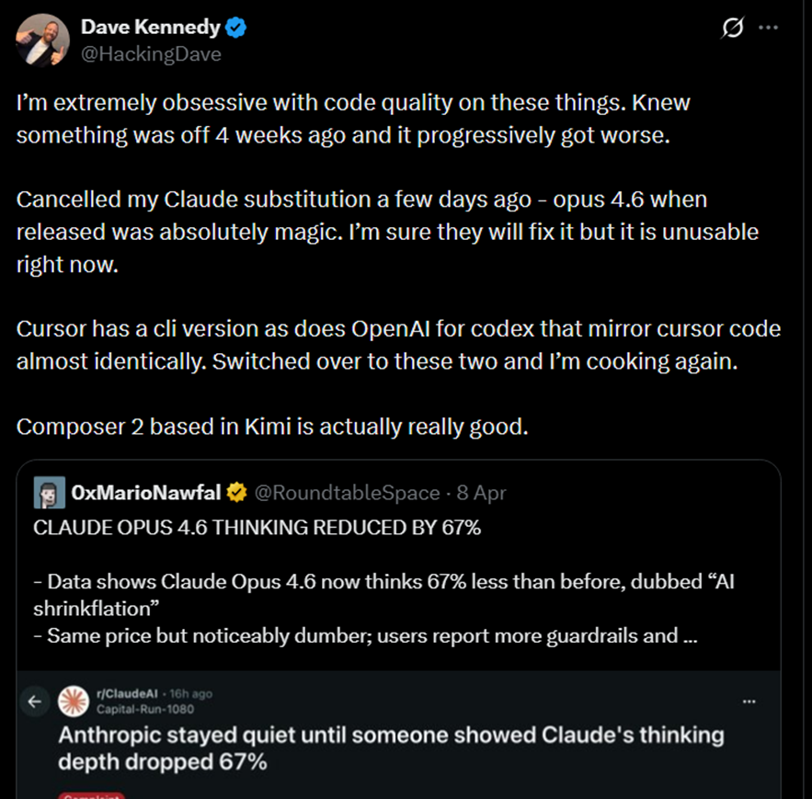Image resolution: width=812 pixels, height=799 pixels.
Task: Open the Grok icon at top right
Action: pos(733,29)
